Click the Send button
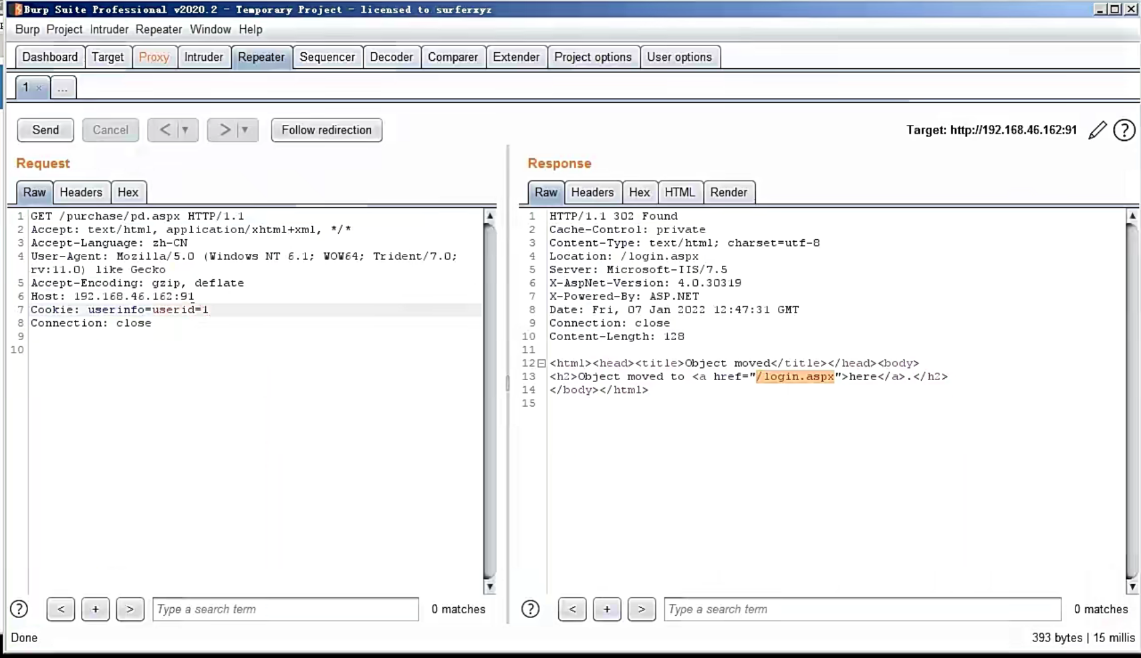Viewport: 1141px width, 658px height. point(45,130)
